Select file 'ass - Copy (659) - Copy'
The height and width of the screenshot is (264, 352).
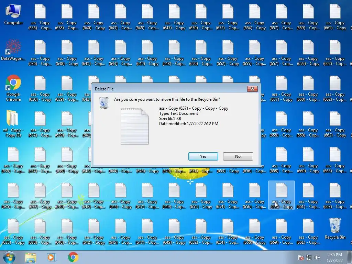coord(308,53)
